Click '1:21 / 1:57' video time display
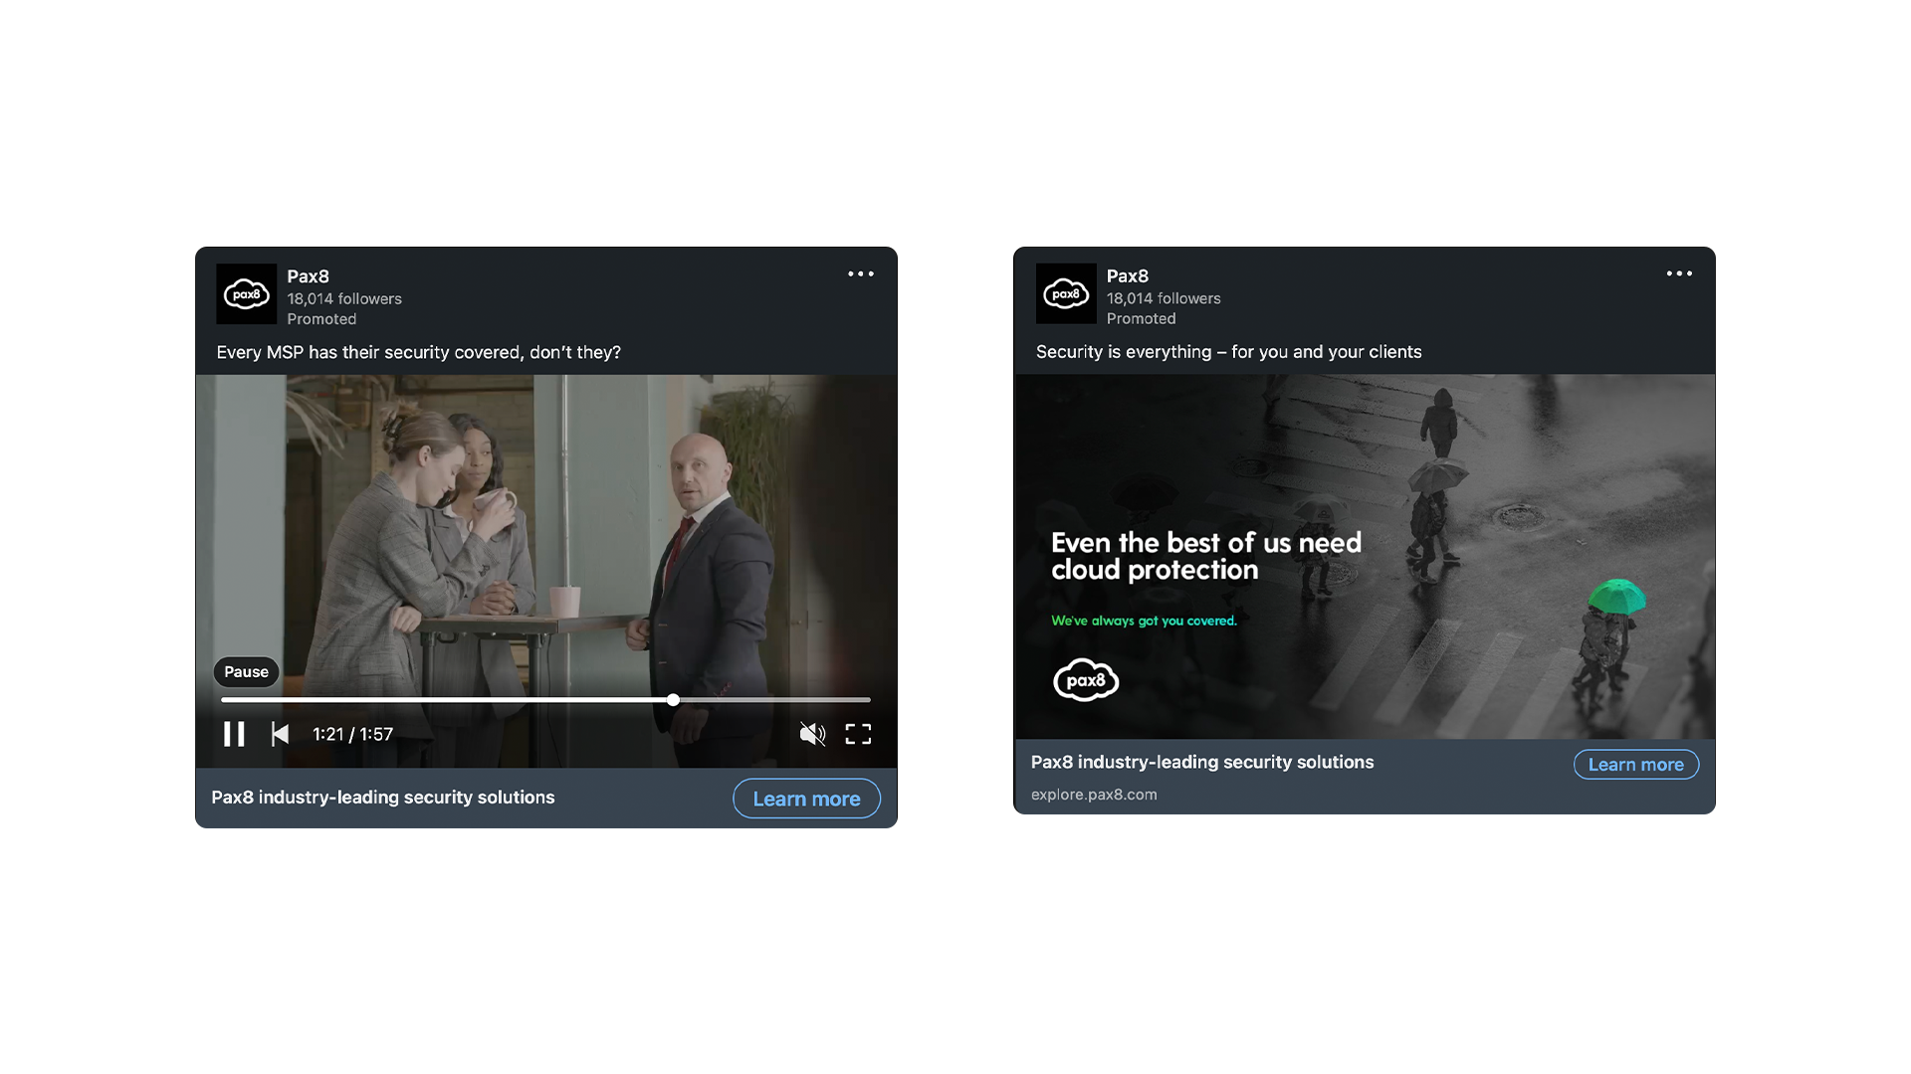 352,734
